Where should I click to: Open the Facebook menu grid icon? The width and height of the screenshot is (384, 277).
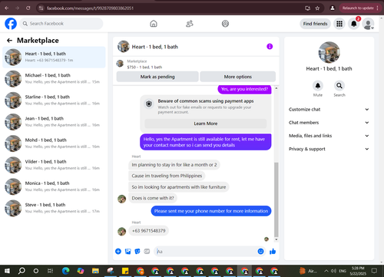tap(339, 24)
